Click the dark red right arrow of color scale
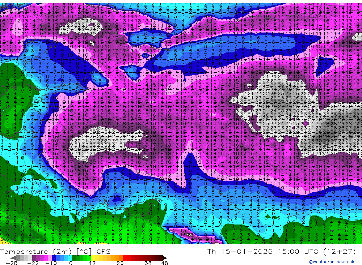 point(165,258)
